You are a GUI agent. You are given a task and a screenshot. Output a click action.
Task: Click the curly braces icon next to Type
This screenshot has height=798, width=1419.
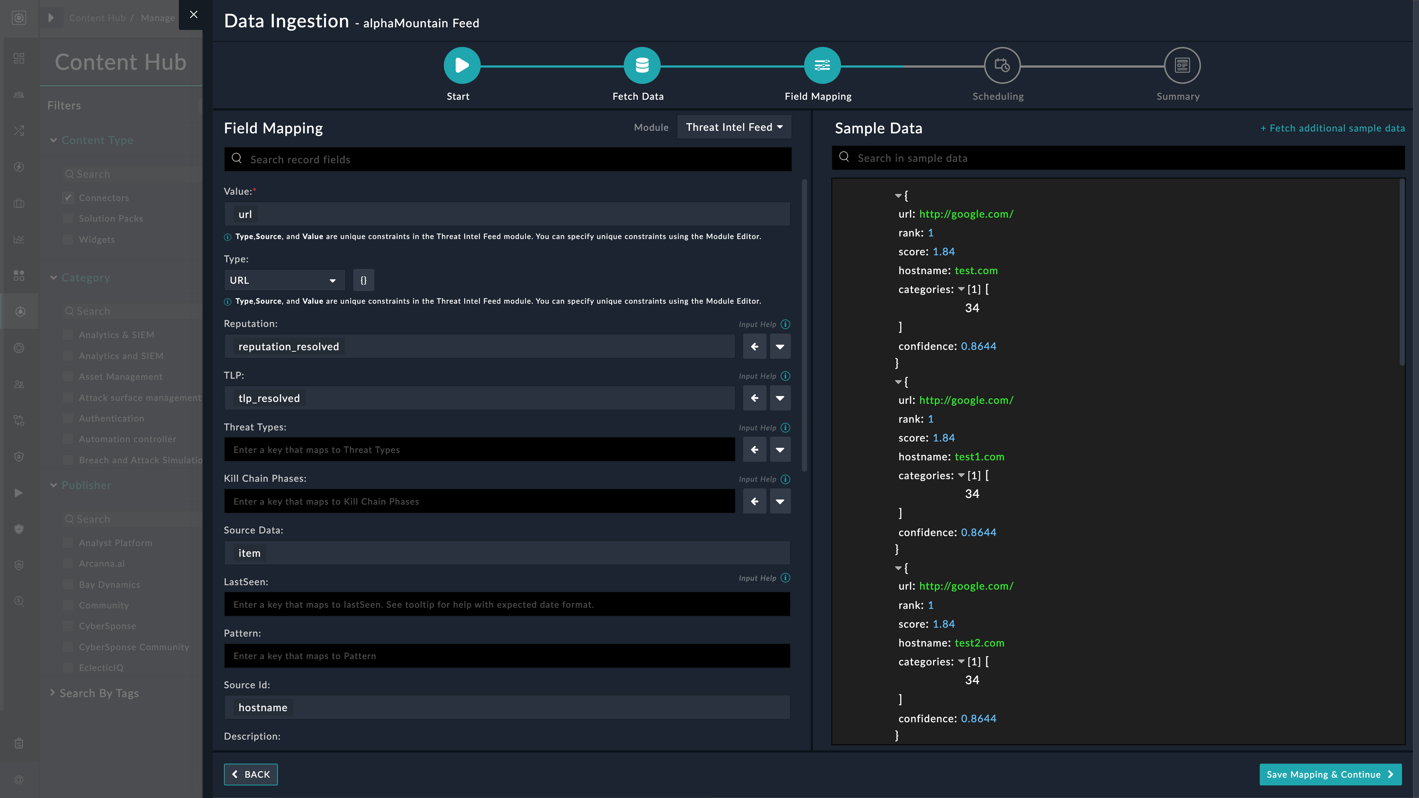click(364, 280)
